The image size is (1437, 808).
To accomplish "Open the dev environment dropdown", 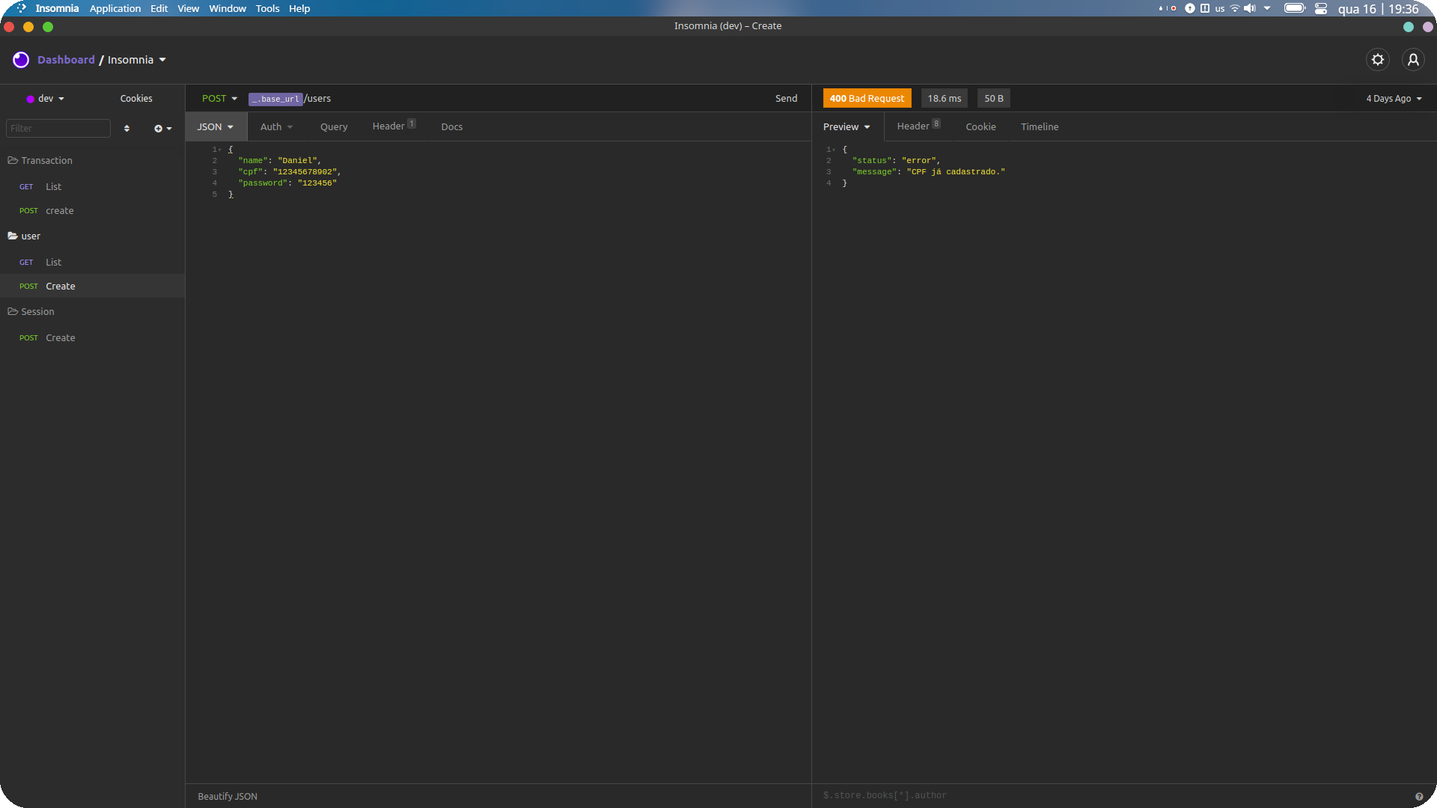I will pos(45,98).
